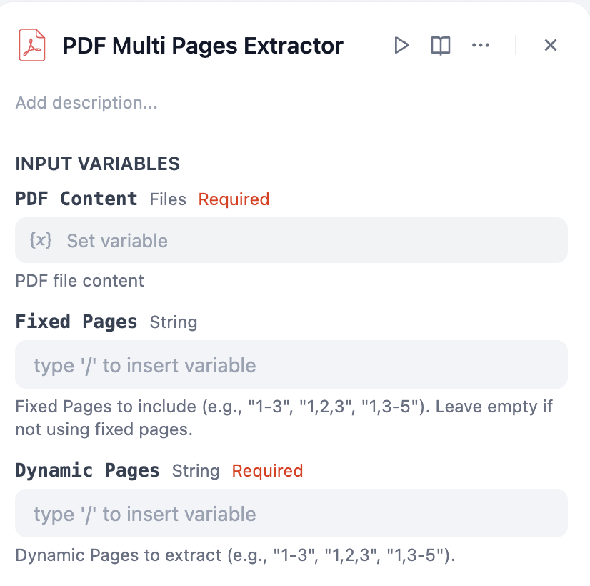Click the PDF Content field label

pyautogui.click(x=76, y=199)
